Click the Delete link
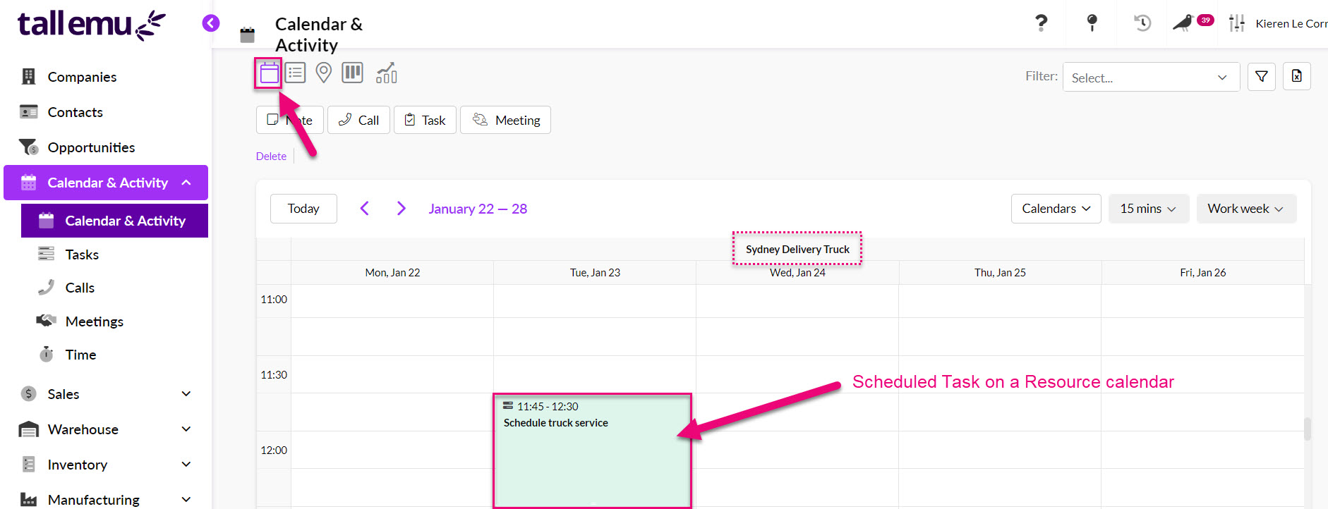This screenshot has height=509, width=1328. [271, 157]
